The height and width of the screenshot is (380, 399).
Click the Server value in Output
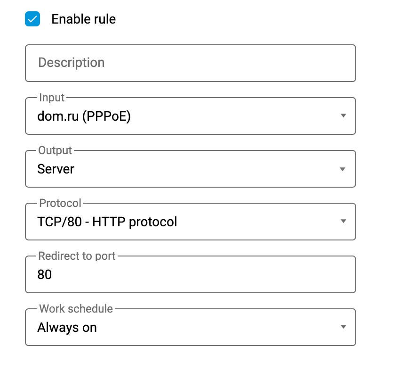pyautogui.click(x=56, y=169)
